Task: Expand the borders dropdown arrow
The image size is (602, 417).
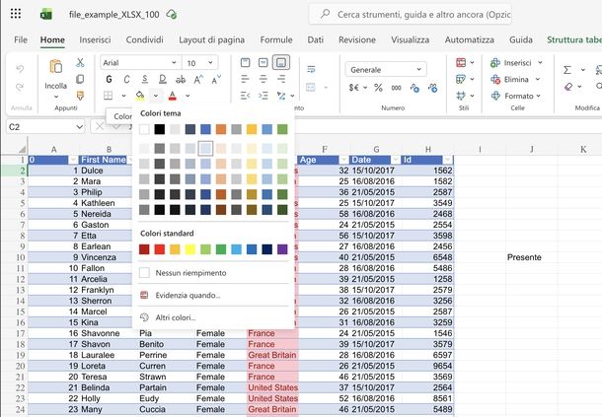Action: (x=123, y=96)
